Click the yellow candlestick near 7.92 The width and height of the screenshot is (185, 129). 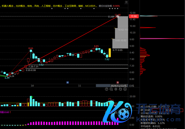tap(110, 53)
